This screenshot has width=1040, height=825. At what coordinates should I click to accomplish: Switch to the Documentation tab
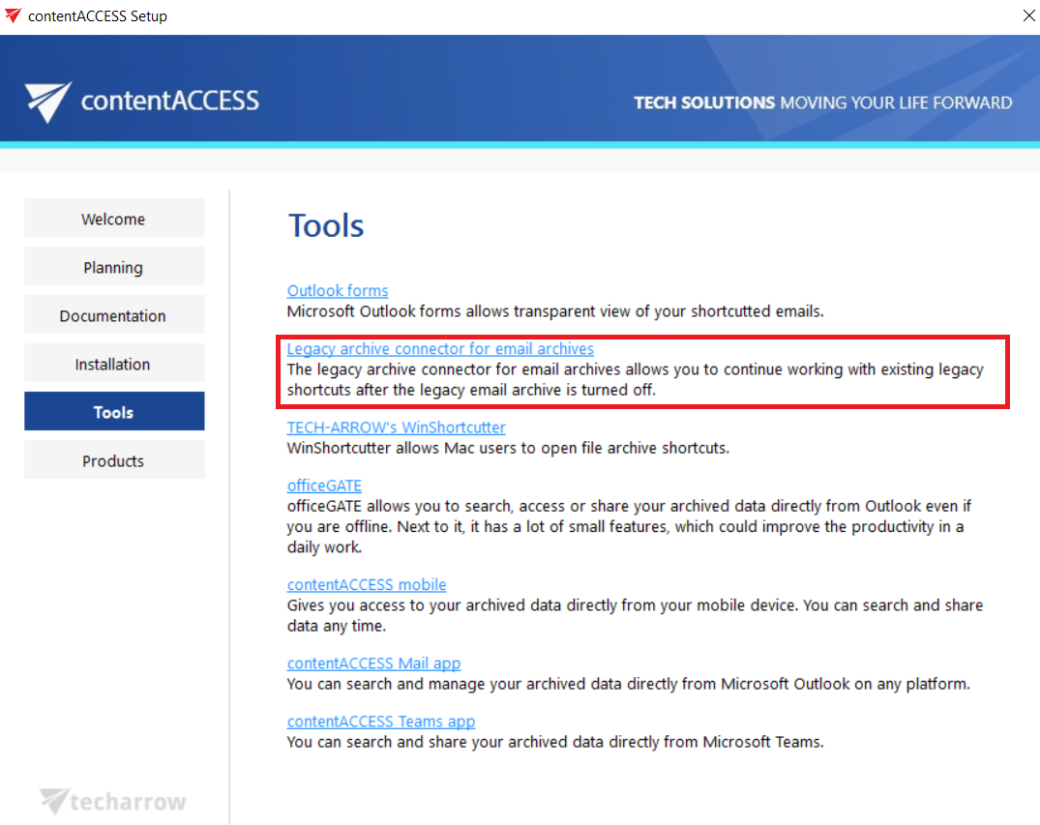114,315
